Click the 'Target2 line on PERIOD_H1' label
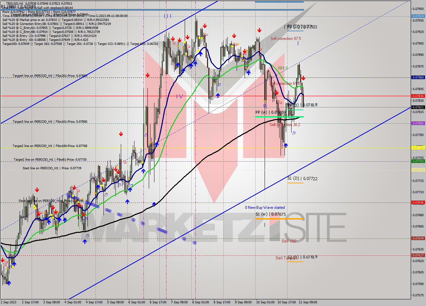The image size is (426, 306). [x=50, y=146]
